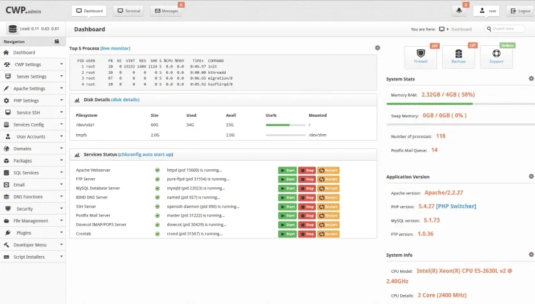This screenshot has width=535, height=304.
Task: Click the notification bell icon
Action: pos(459,10)
